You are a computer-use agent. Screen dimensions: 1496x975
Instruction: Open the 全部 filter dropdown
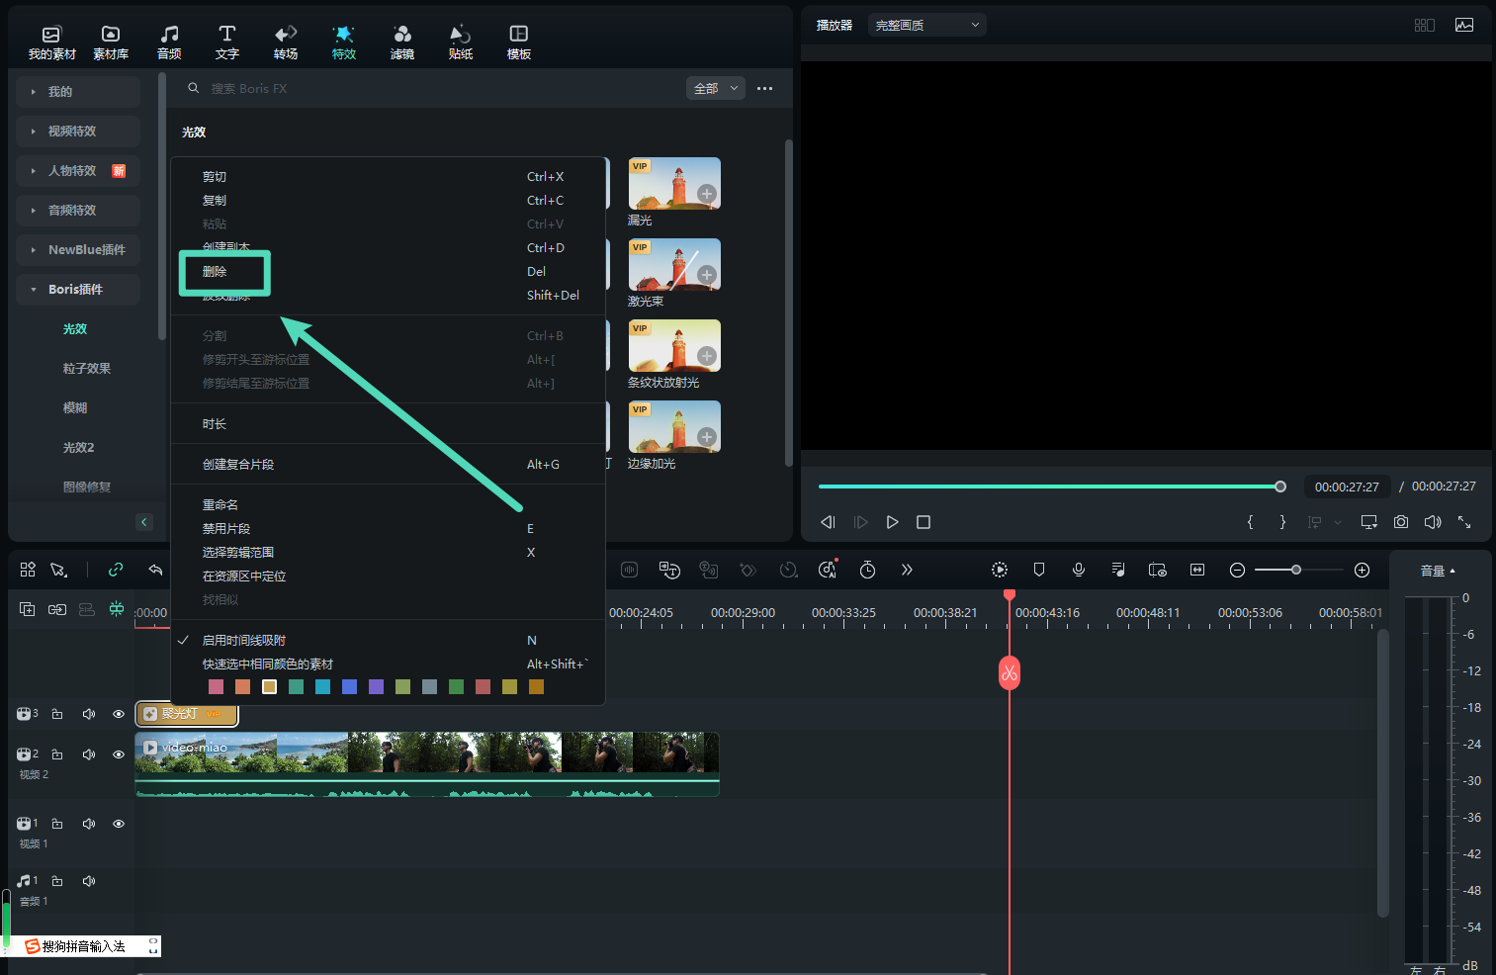[715, 88]
